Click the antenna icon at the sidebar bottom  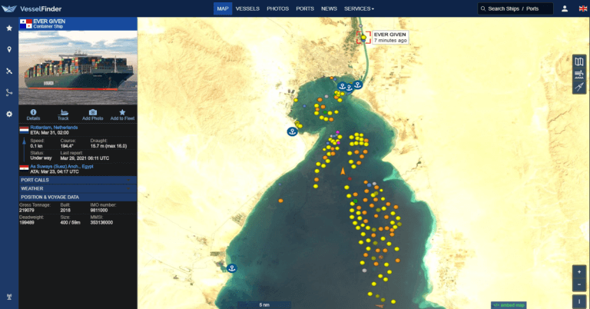pyautogui.click(x=9, y=297)
